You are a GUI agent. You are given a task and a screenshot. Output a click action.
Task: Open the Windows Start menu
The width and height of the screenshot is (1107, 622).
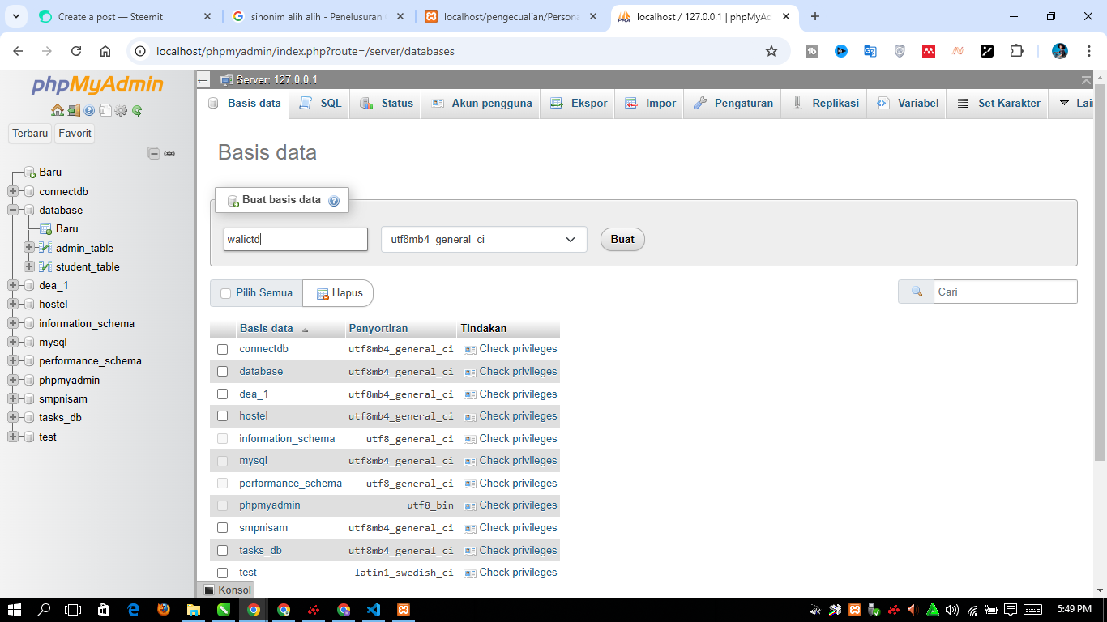15,610
